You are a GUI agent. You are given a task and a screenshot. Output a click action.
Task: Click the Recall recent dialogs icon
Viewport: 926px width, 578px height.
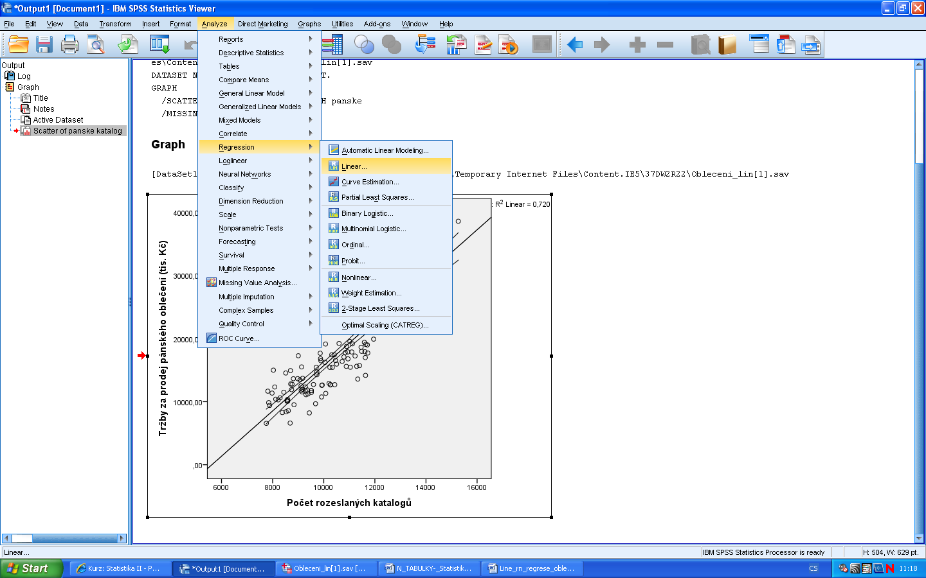click(159, 44)
